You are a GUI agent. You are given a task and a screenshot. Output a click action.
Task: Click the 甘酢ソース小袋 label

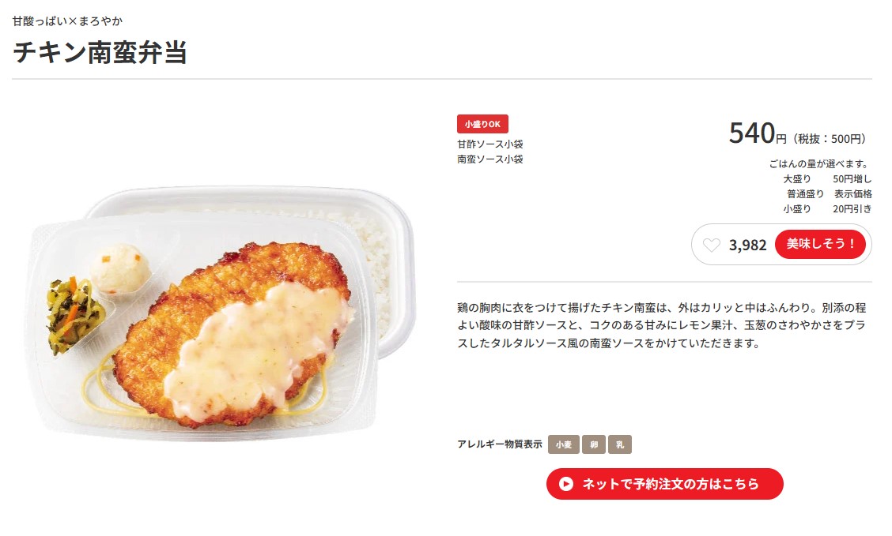[489, 144]
